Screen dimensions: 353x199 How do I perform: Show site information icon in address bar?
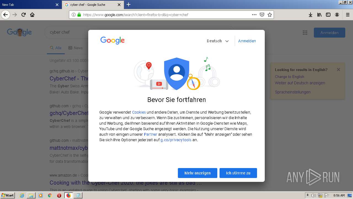(x=74, y=15)
